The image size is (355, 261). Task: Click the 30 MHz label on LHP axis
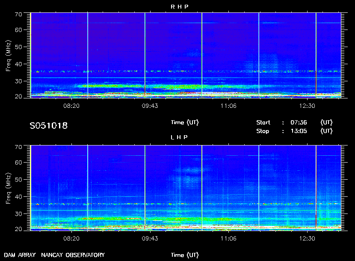18,214
